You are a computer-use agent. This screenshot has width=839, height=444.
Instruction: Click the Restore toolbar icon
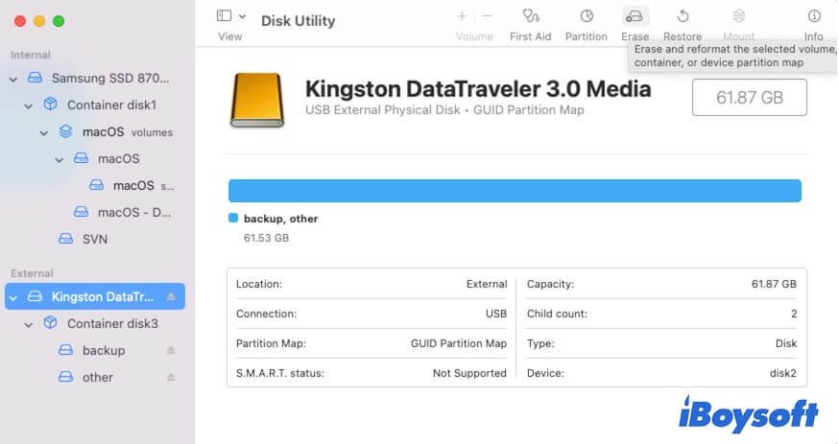[x=683, y=16]
